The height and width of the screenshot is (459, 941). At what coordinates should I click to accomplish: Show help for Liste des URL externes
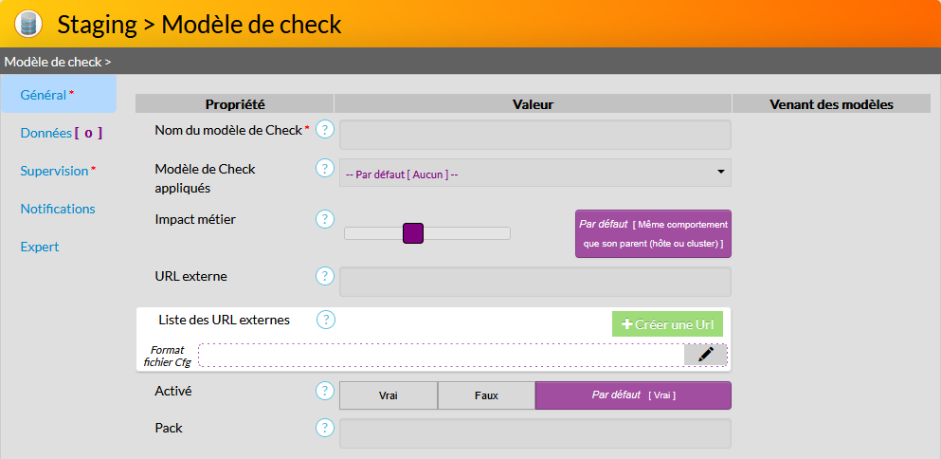(325, 320)
